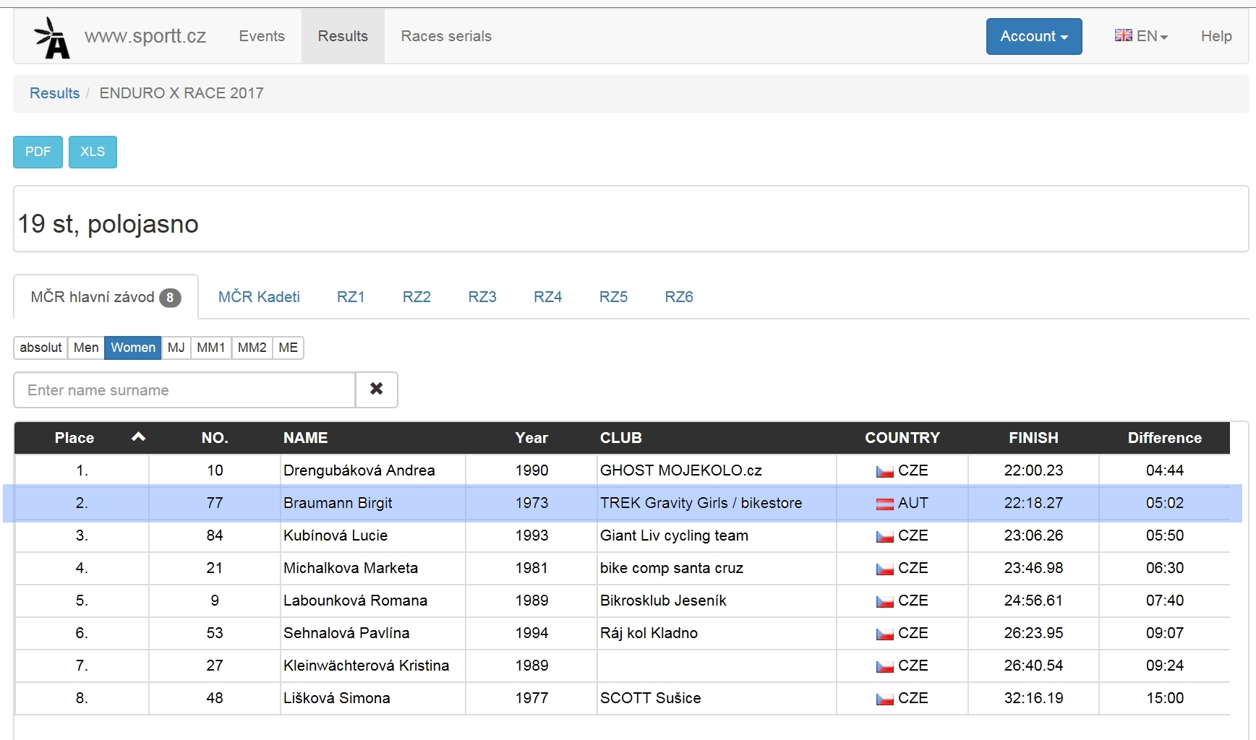
Task: Click the Results breadcrumb link
Action: pos(54,93)
